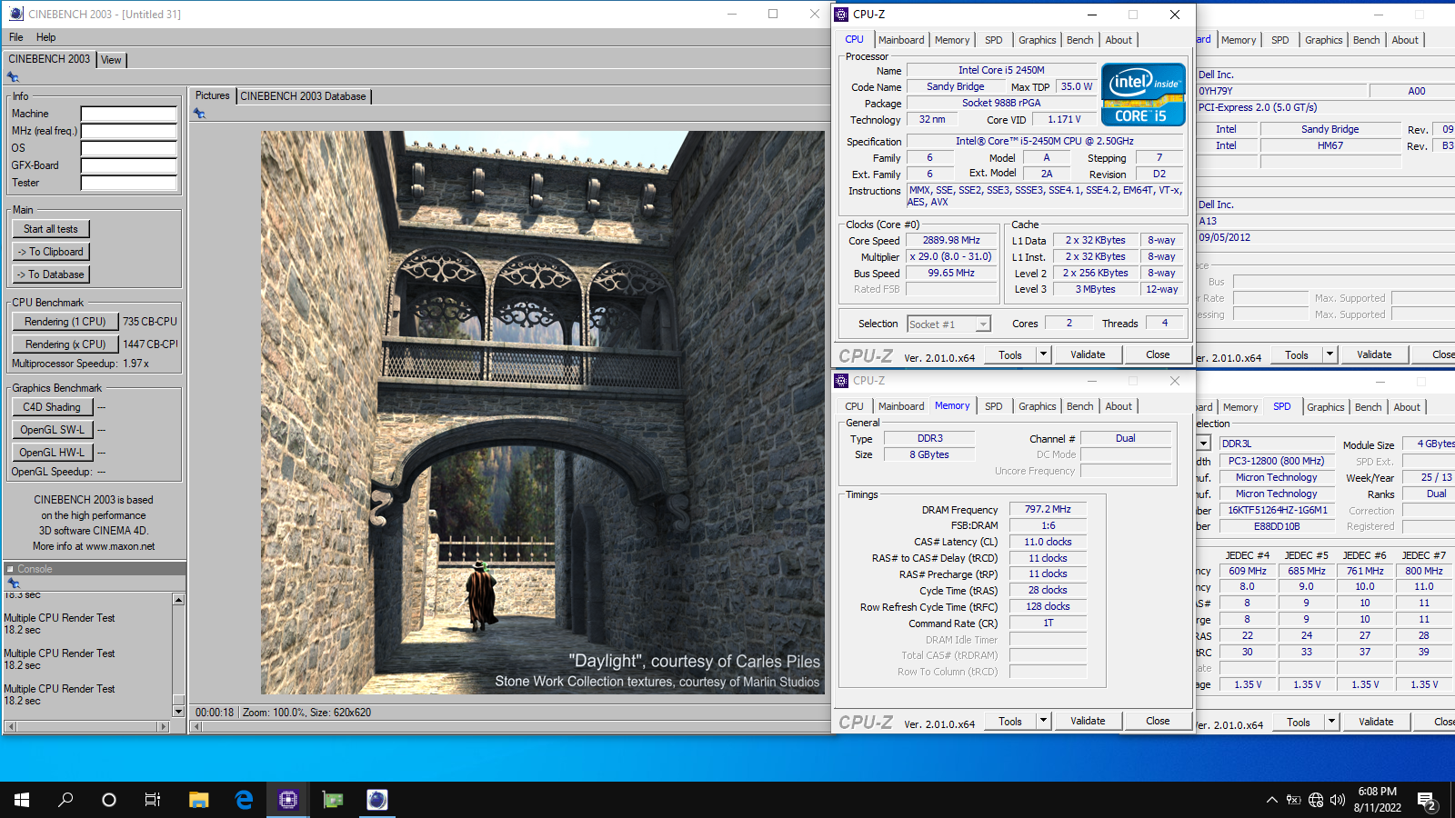Viewport: 1455px width, 818px height.
Task: Open volume control in system tray
Action: pyautogui.click(x=1338, y=800)
